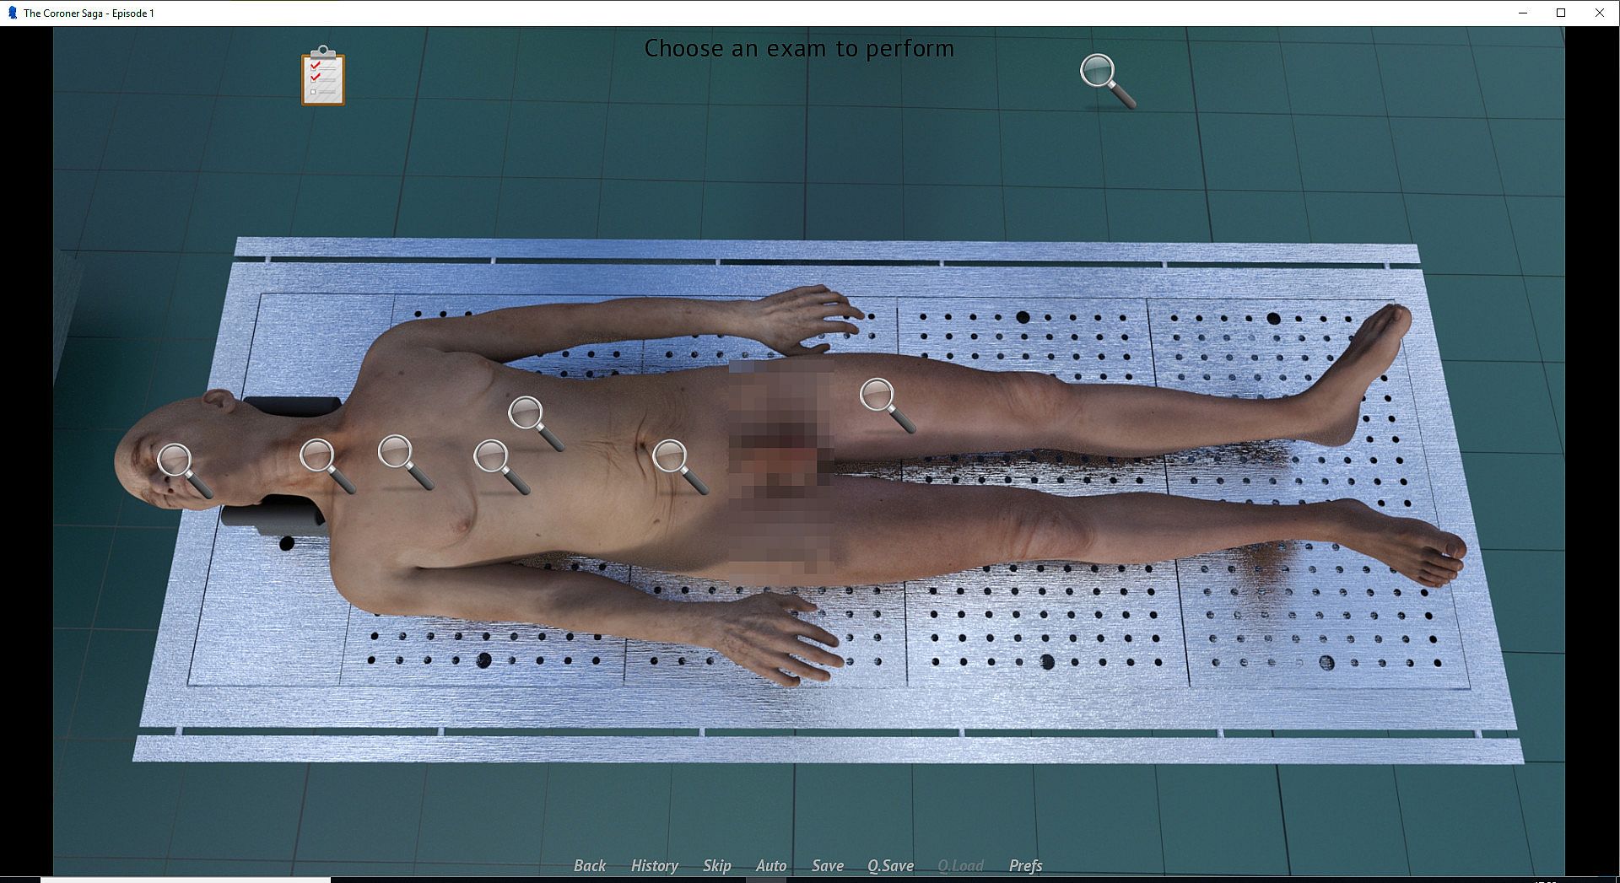Select the magnifier over the mid chest
Screen dimensions: 1620x883
[502, 466]
